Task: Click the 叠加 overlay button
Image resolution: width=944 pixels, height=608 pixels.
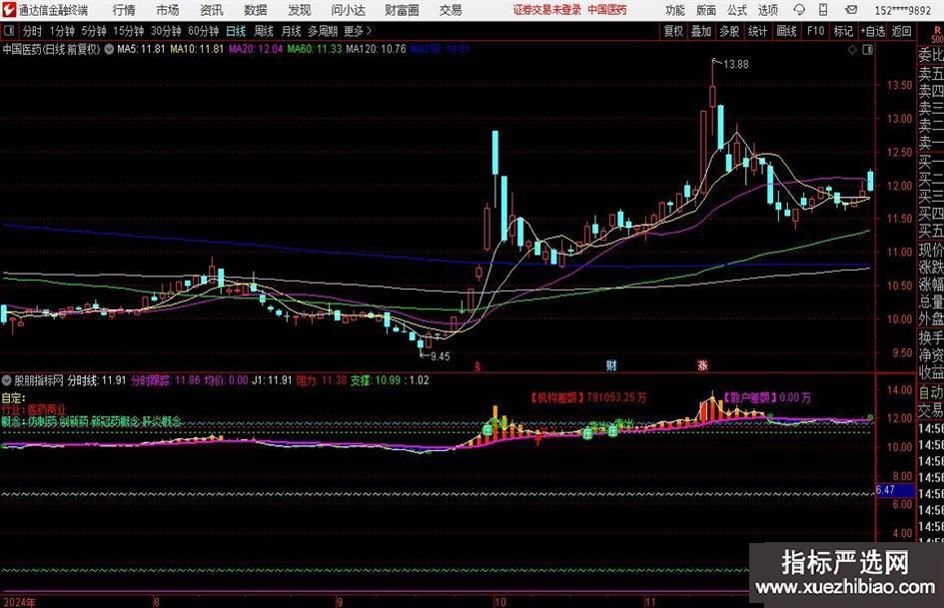Action: coord(701,31)
